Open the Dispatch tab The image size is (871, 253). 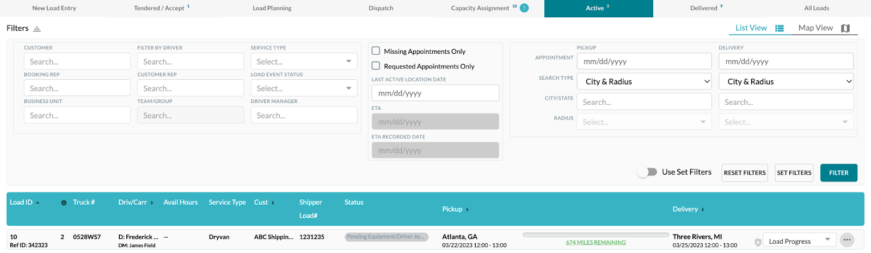381,8
